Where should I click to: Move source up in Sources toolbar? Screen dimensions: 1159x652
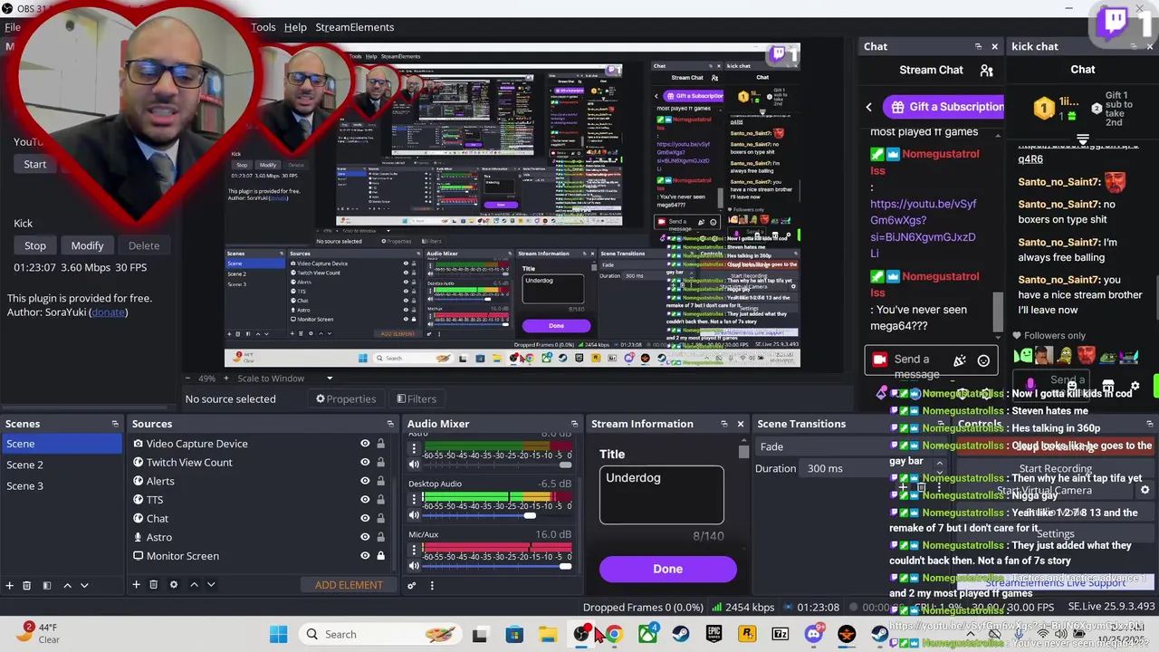[x=194, y=585]
